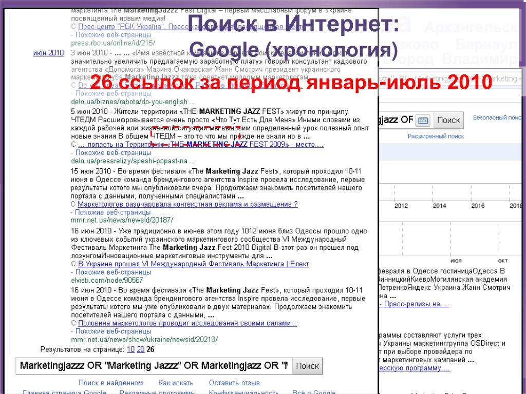This screenshot has height=394, width=526.
Task: Click the on-screen keyboard icon in the back search box
Action: pos(423,120)
